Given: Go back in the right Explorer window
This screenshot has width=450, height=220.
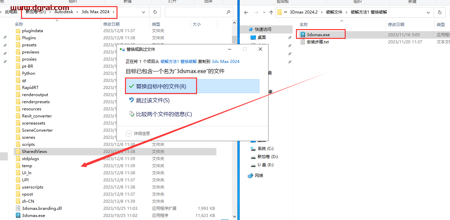Looking at the screenshot, I should tap(246, 12).
